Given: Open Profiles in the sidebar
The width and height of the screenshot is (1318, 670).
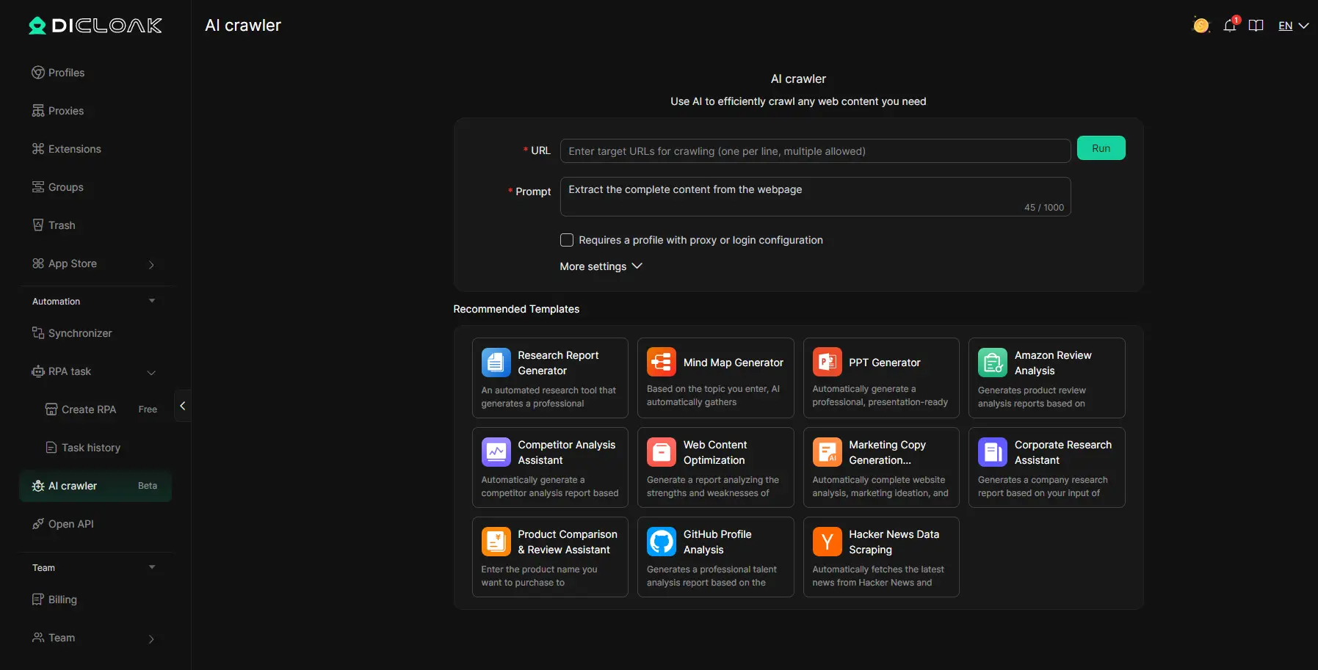Looking at the screenshot, I should click(66, 73).
